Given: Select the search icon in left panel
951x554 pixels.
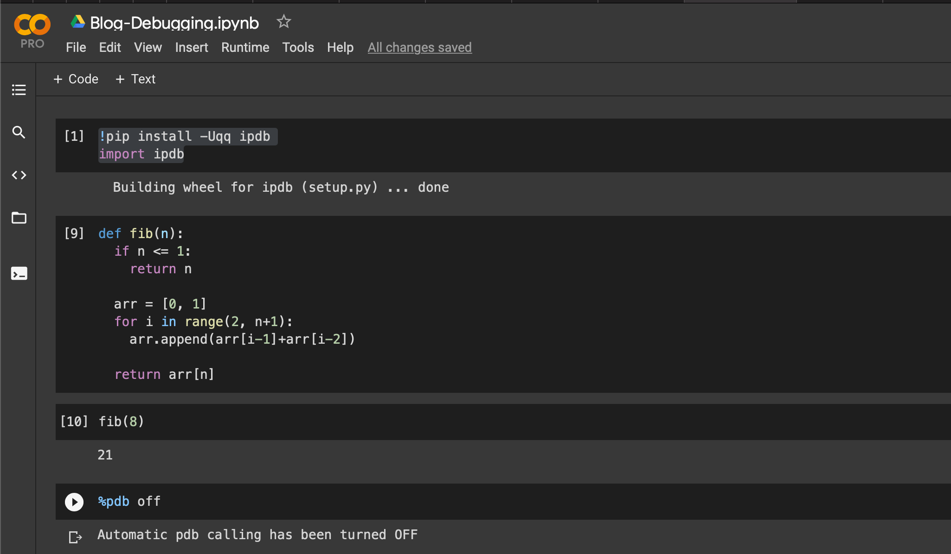Looking at the screenshot, I should 19,131.
